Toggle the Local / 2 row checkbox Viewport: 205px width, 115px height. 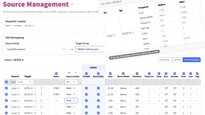coord(6,94)
